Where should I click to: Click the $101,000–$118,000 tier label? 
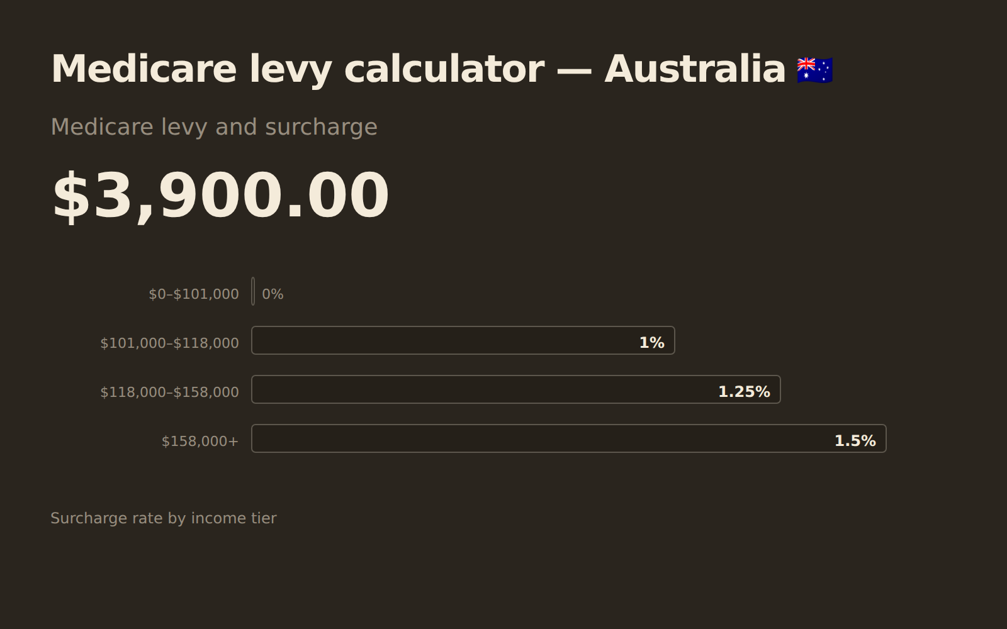click(x=170, y=343)
